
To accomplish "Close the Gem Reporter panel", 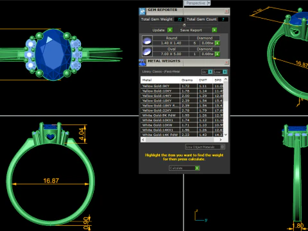I will pyautogui.click(x=227, y=11).
